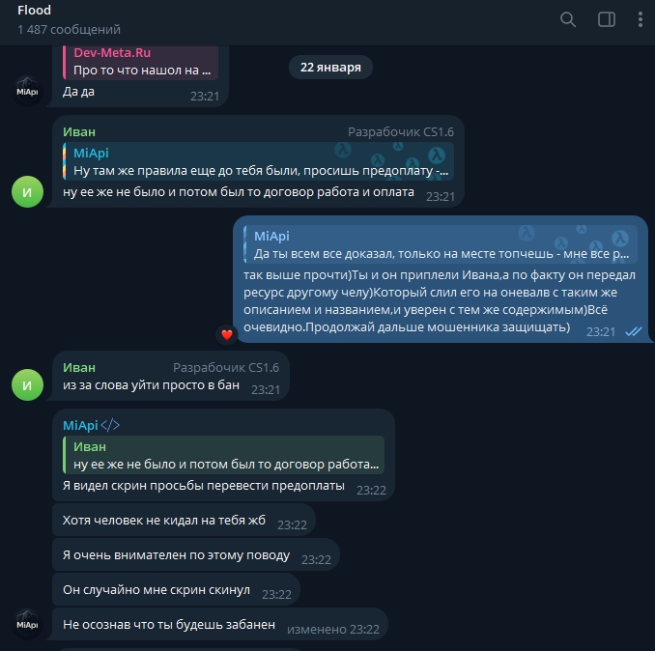655x651 pixels.
Task: Click sender name Иван above quoted MiApi reply
Action: coord(79,131)
